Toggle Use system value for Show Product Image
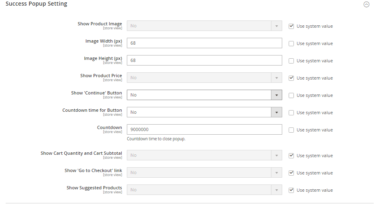The width and height of the screenshot is (383, 205). coord(291,26)
